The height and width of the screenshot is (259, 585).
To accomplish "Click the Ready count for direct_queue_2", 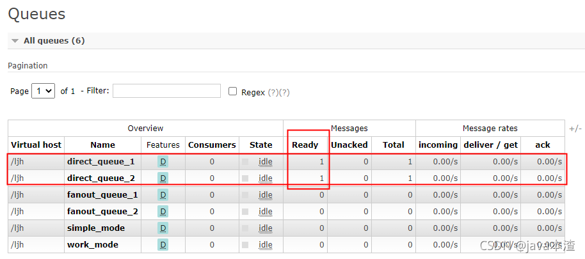I will click(321, 178).
